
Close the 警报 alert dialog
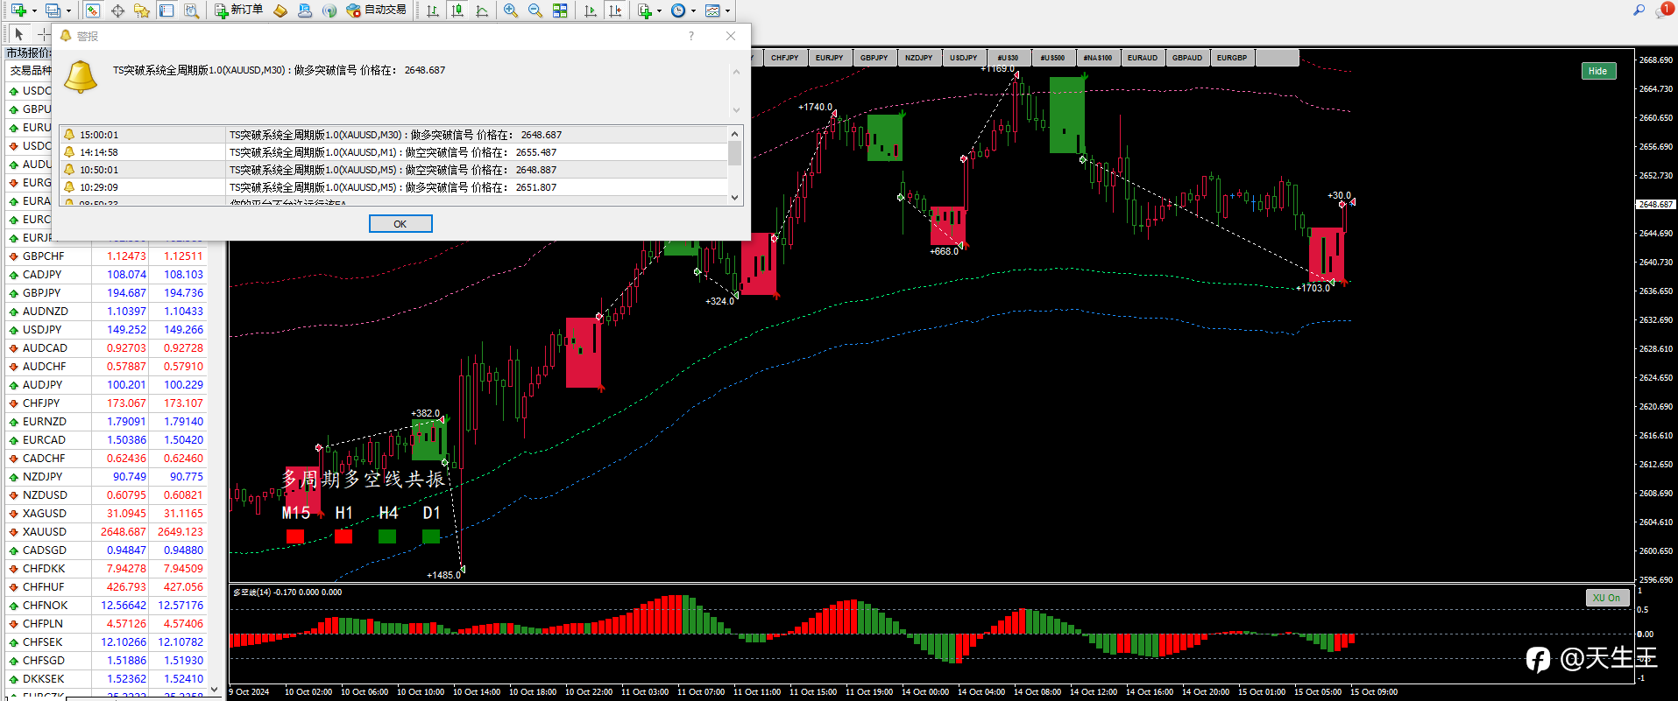pyautogui.click(x=731, y=36)
